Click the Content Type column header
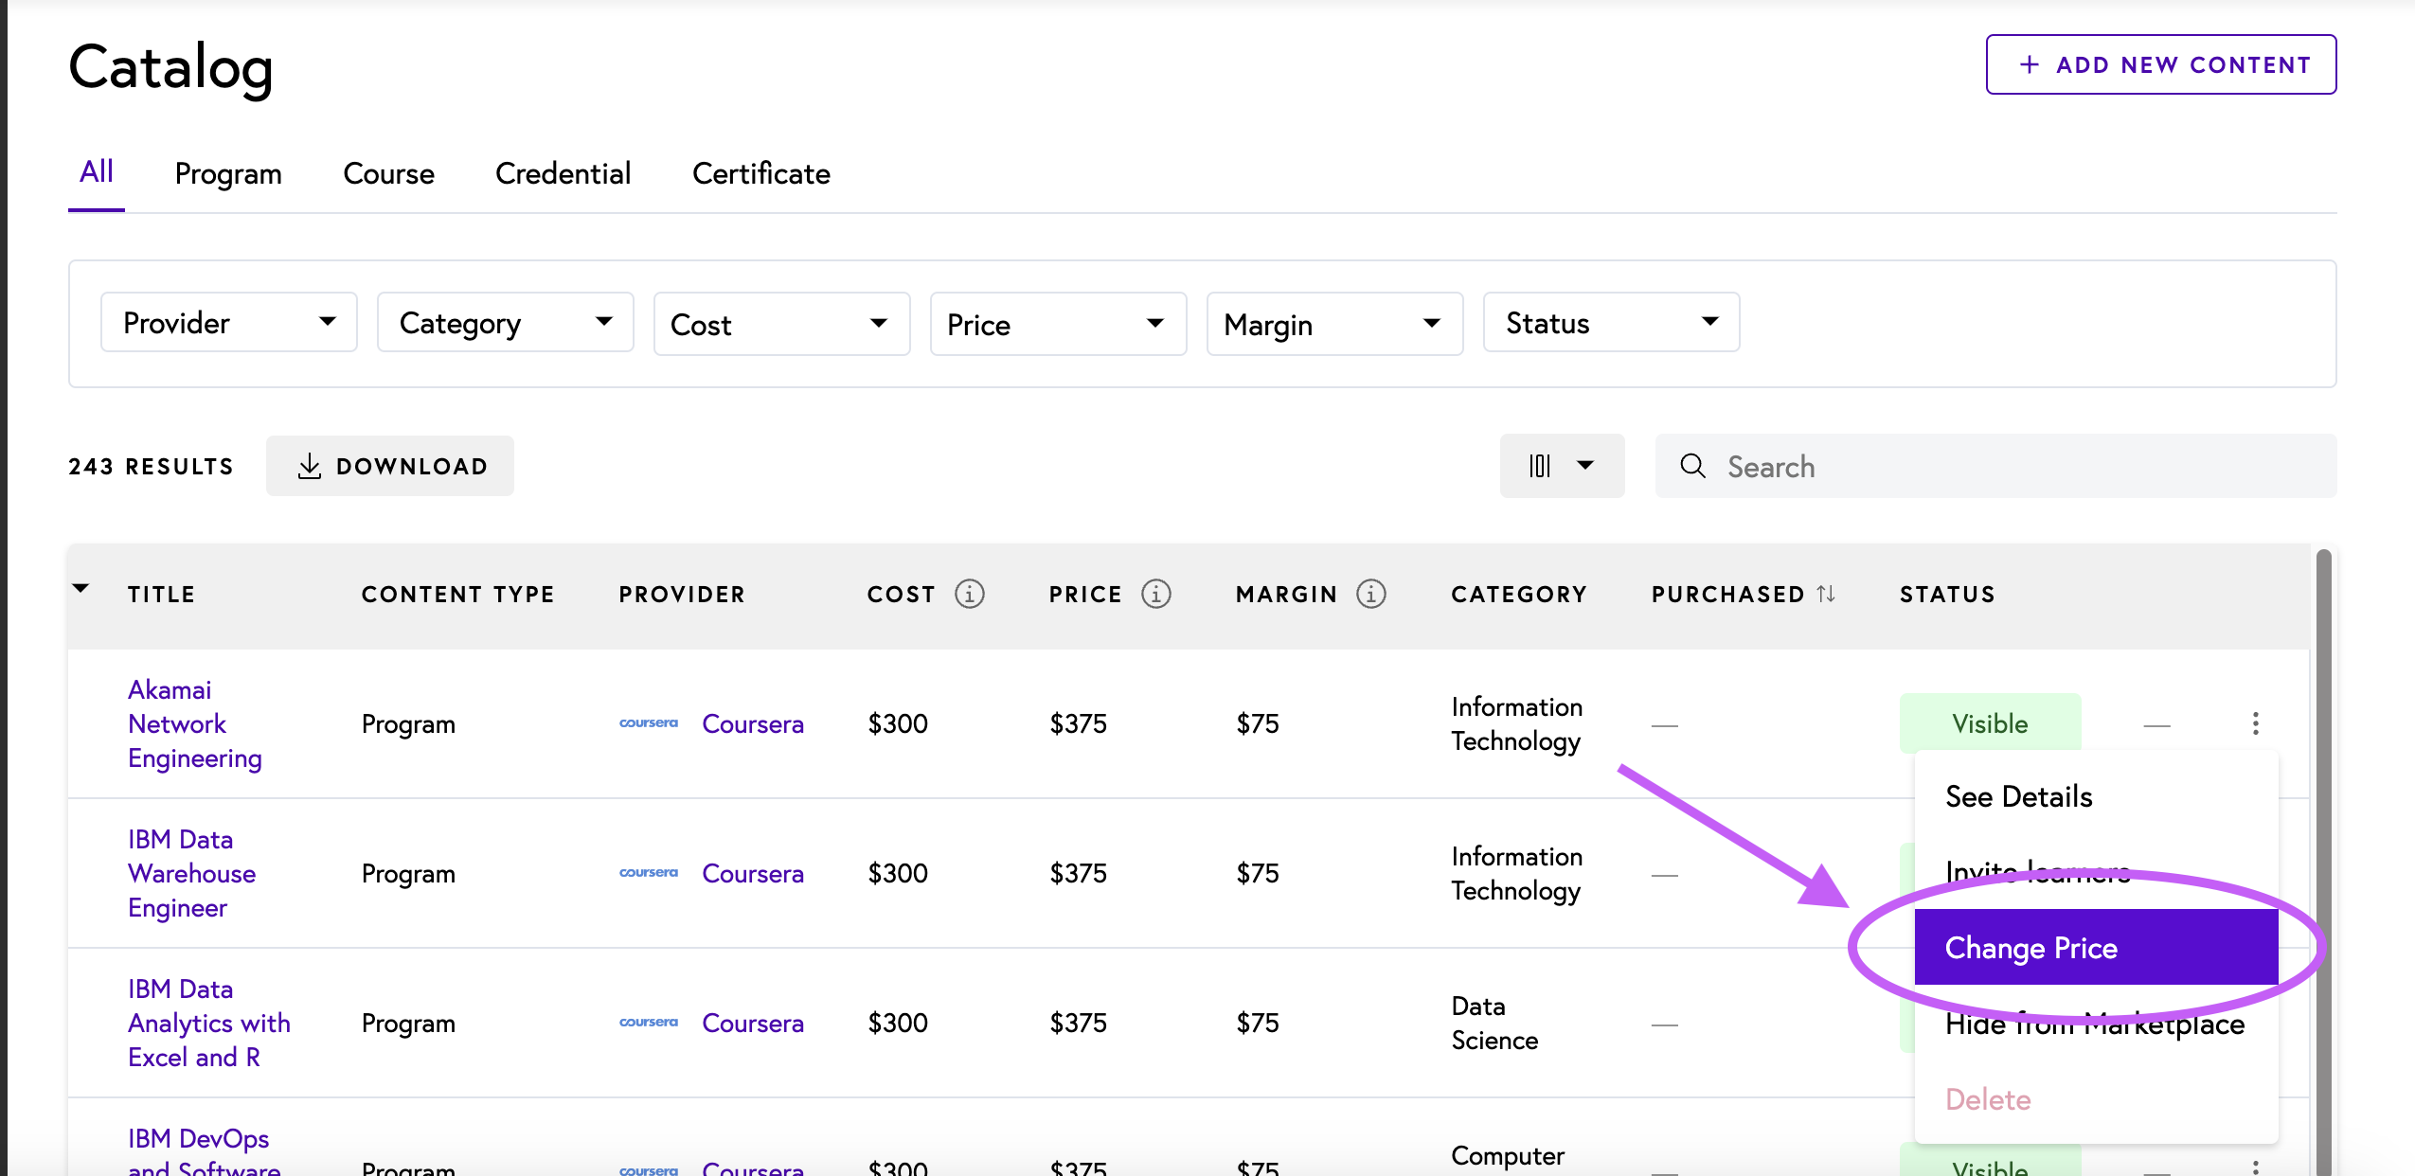Screen dimensions: 2415x1176 [x=457, y=594]
